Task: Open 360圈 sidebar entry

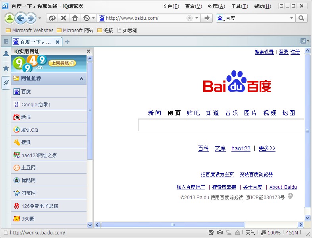Action: coord(49,219)
